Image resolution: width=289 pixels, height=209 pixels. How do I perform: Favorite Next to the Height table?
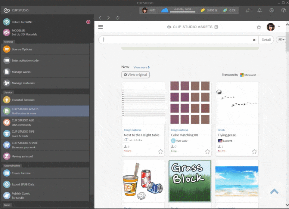pos(160,151)
